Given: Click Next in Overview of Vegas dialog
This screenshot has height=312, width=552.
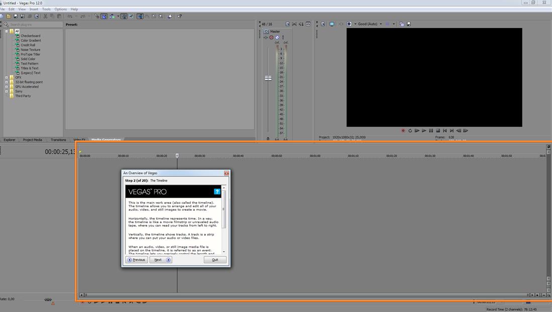Looking at the screenshot, I should [x=161, y=260].
